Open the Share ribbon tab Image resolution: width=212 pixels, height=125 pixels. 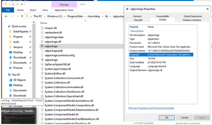[33, 10]
